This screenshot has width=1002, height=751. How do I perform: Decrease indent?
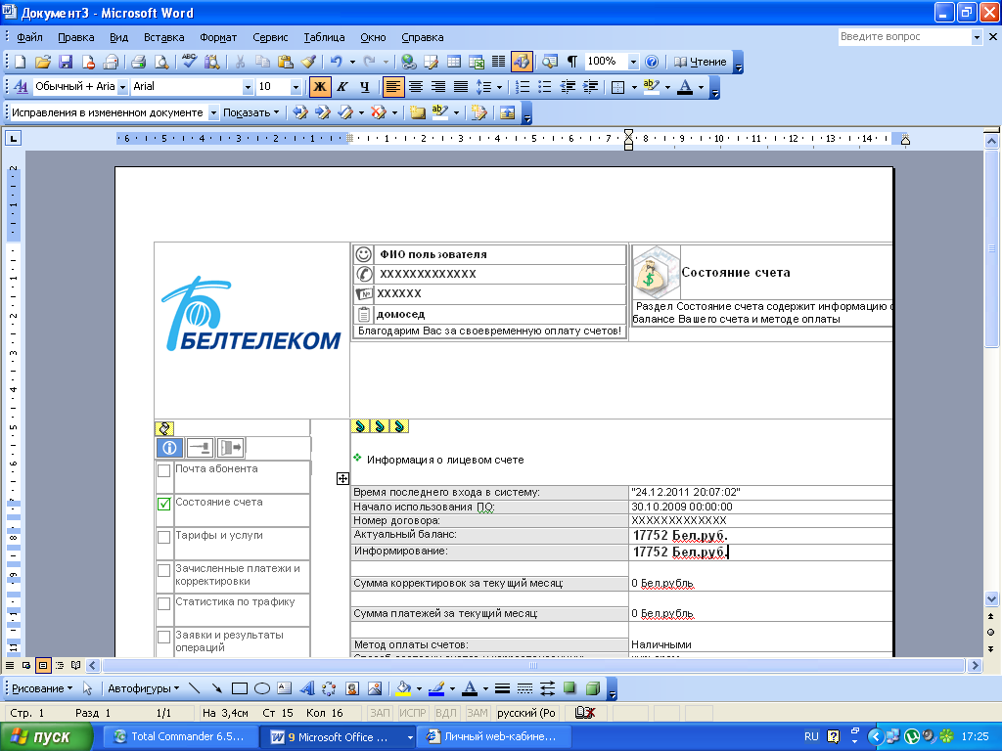click(568, 87)
